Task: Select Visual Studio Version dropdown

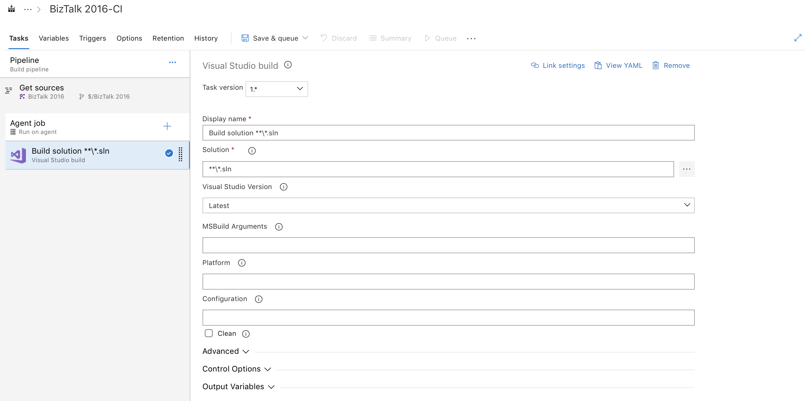Action: [x=448, y=205]
